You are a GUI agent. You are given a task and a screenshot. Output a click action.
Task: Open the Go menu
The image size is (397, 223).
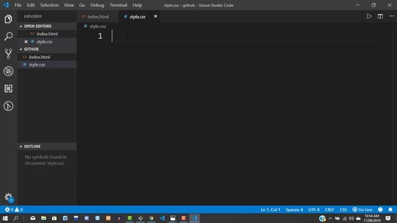(x=82, y=5)
